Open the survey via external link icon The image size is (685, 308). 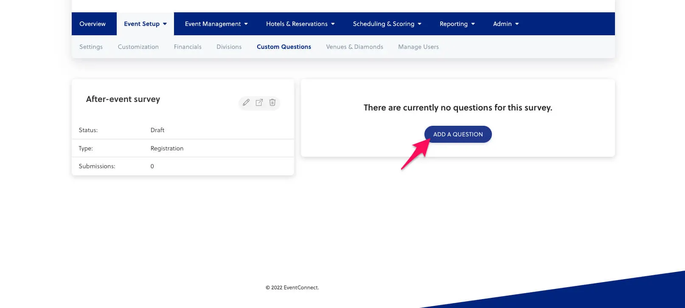point(259,102)
